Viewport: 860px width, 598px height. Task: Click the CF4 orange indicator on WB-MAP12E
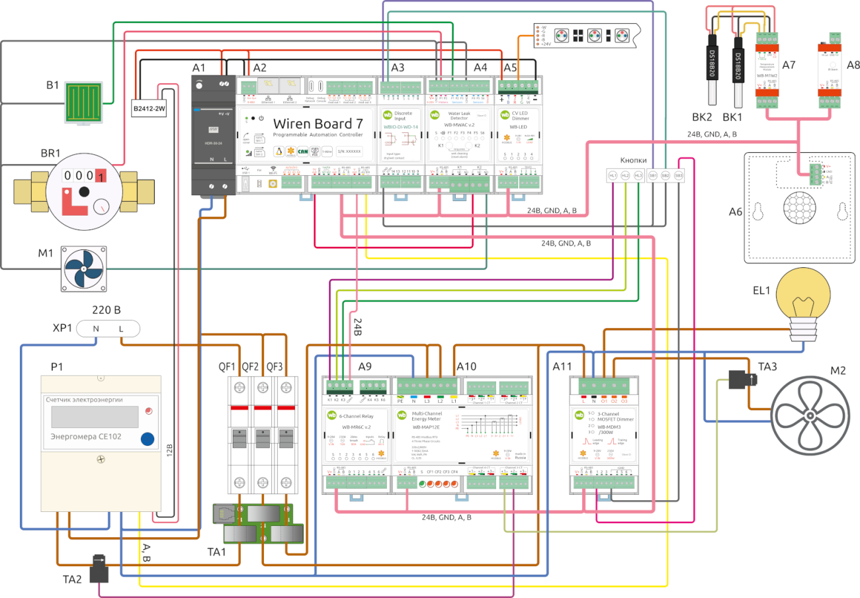coord(454,484)
